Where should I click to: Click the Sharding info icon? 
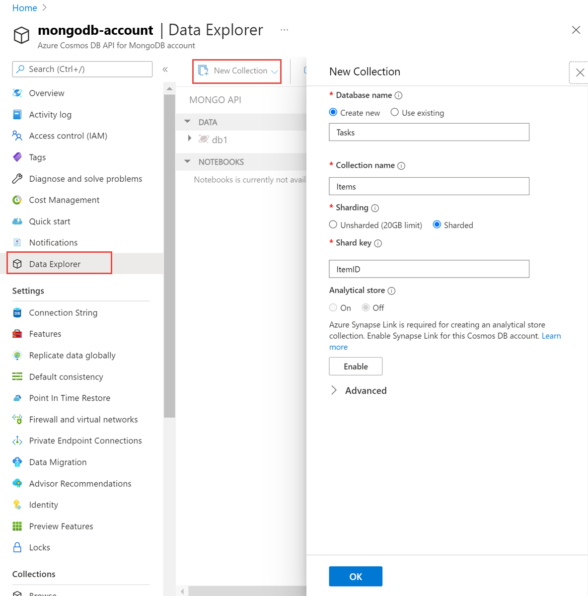point(375,208)
